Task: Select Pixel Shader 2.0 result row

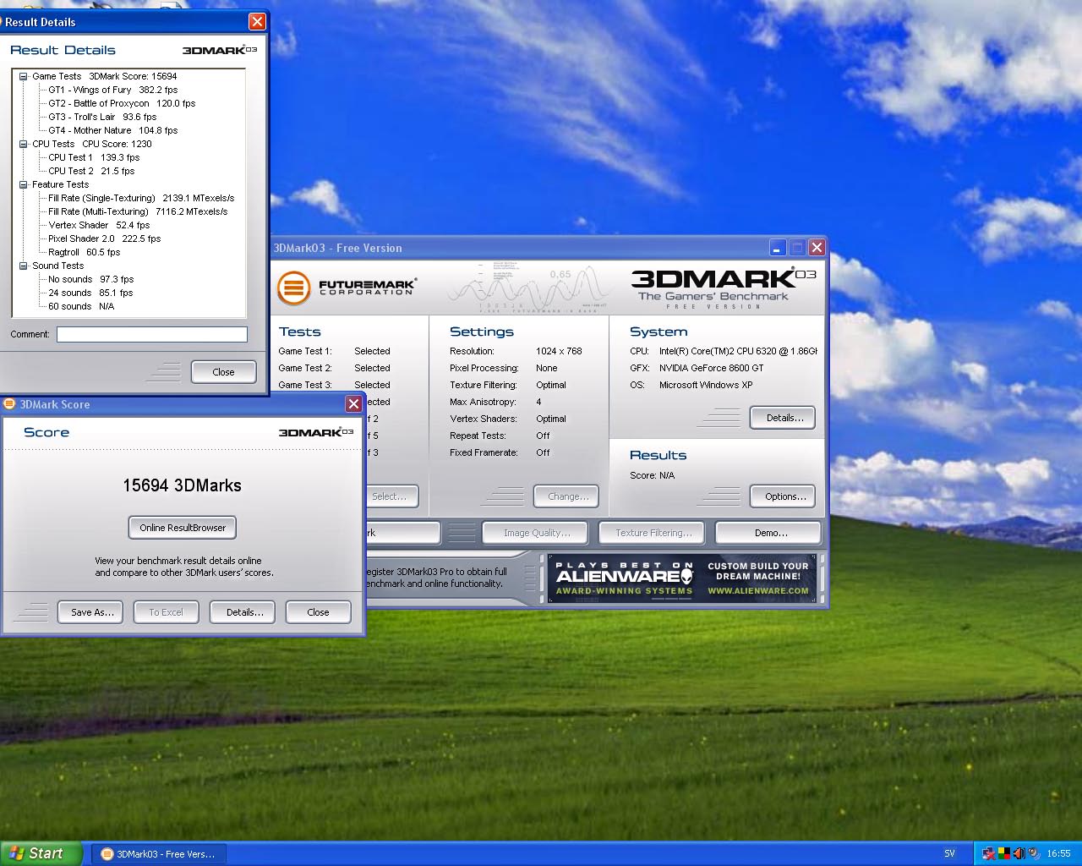Action: pos(104,238)
